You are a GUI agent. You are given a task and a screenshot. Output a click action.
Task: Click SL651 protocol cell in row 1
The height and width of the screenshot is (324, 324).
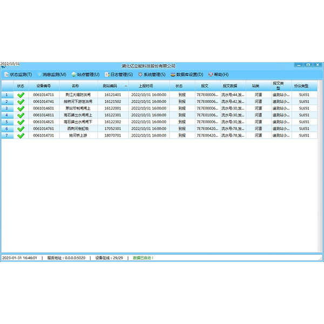tap(305, 95)
